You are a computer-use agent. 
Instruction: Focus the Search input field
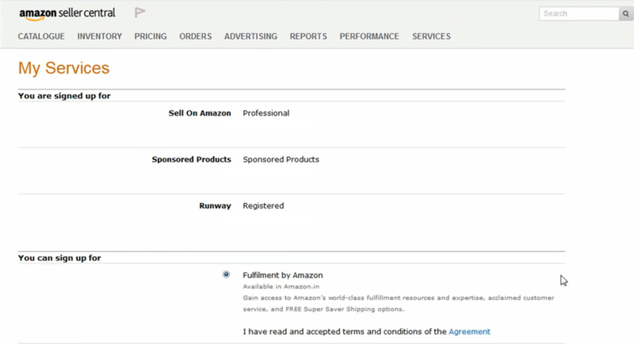pyautogui.click(x=579, y=13)
